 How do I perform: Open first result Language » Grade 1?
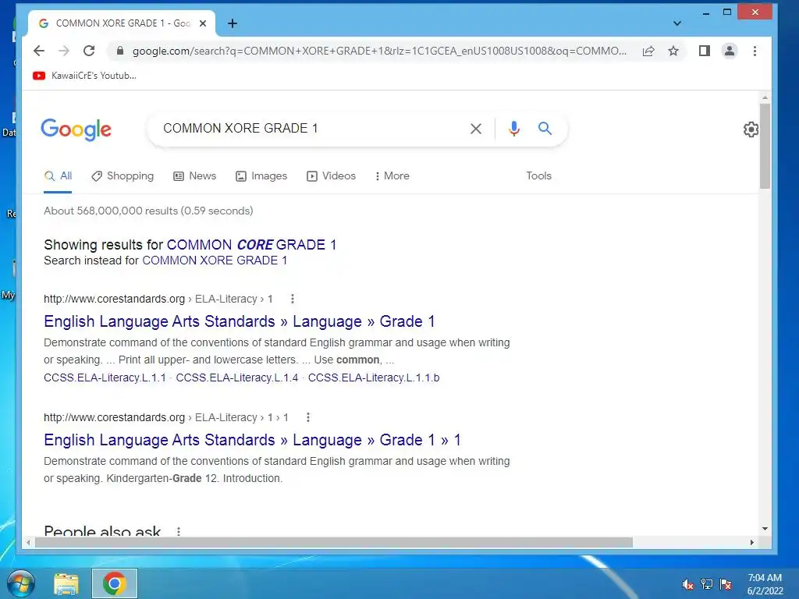[239, 321]
